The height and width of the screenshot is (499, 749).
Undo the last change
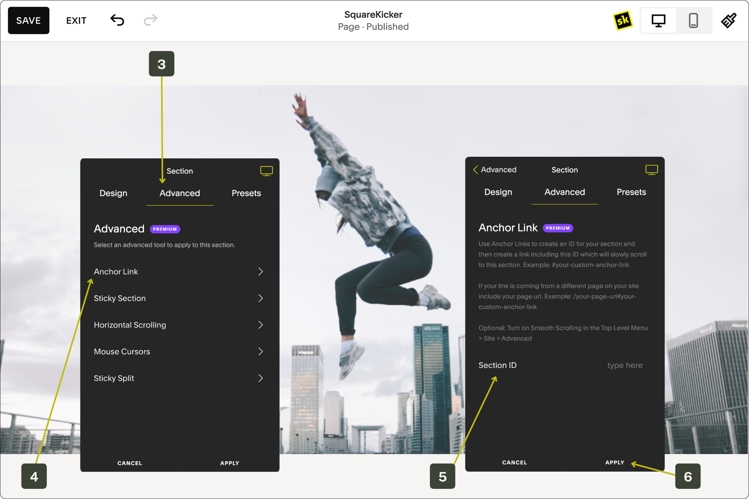tap(117, 20)
